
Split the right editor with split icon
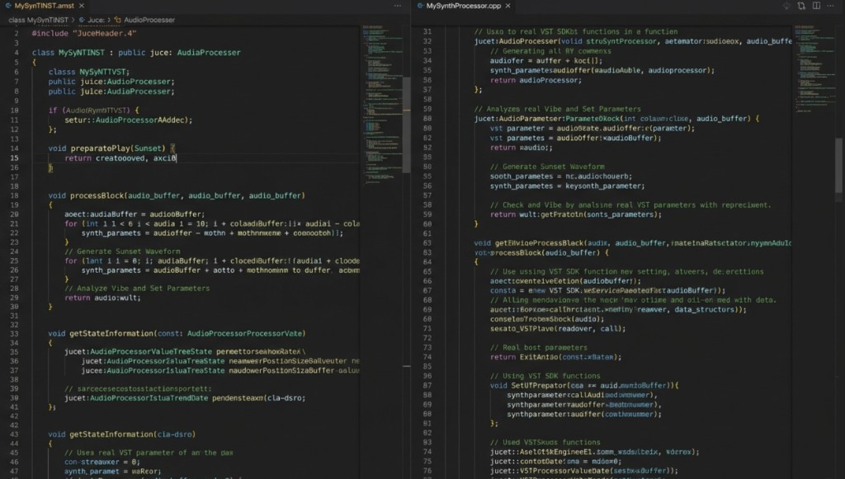816,6
